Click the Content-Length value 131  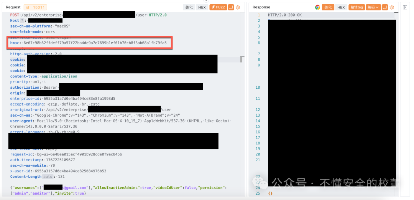coord(61,177)
